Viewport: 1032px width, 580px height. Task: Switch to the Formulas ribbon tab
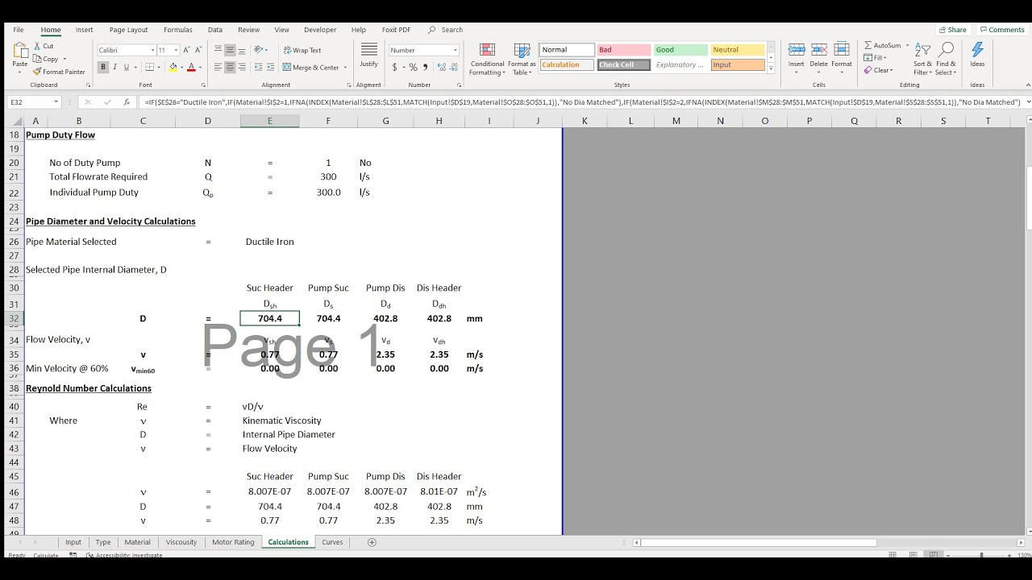(178, 30)
